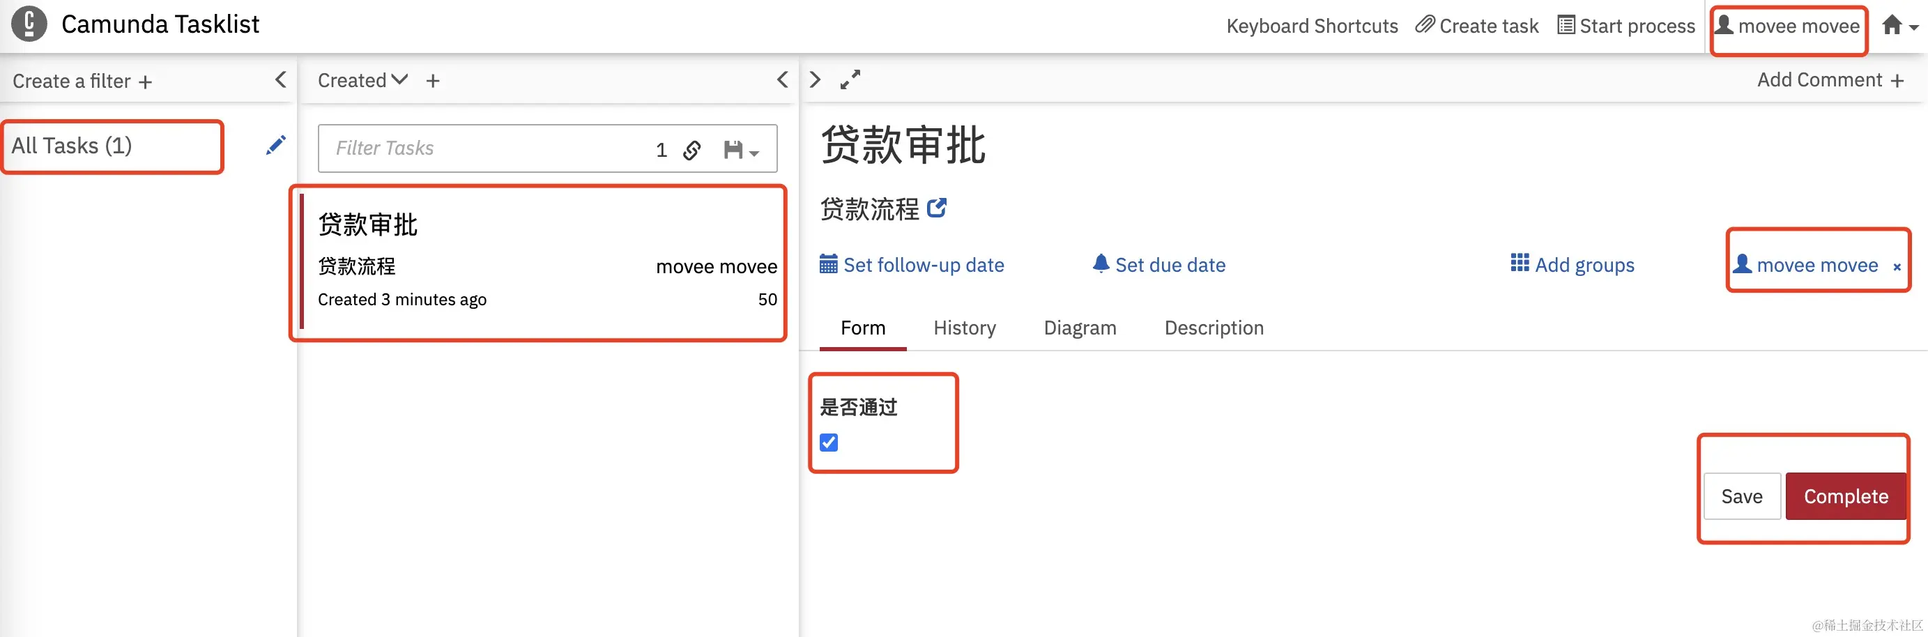Select the All Tasks (1) filter
Image resolution: width=1928 pixels, height=637 pixels.
click(72, 146)
